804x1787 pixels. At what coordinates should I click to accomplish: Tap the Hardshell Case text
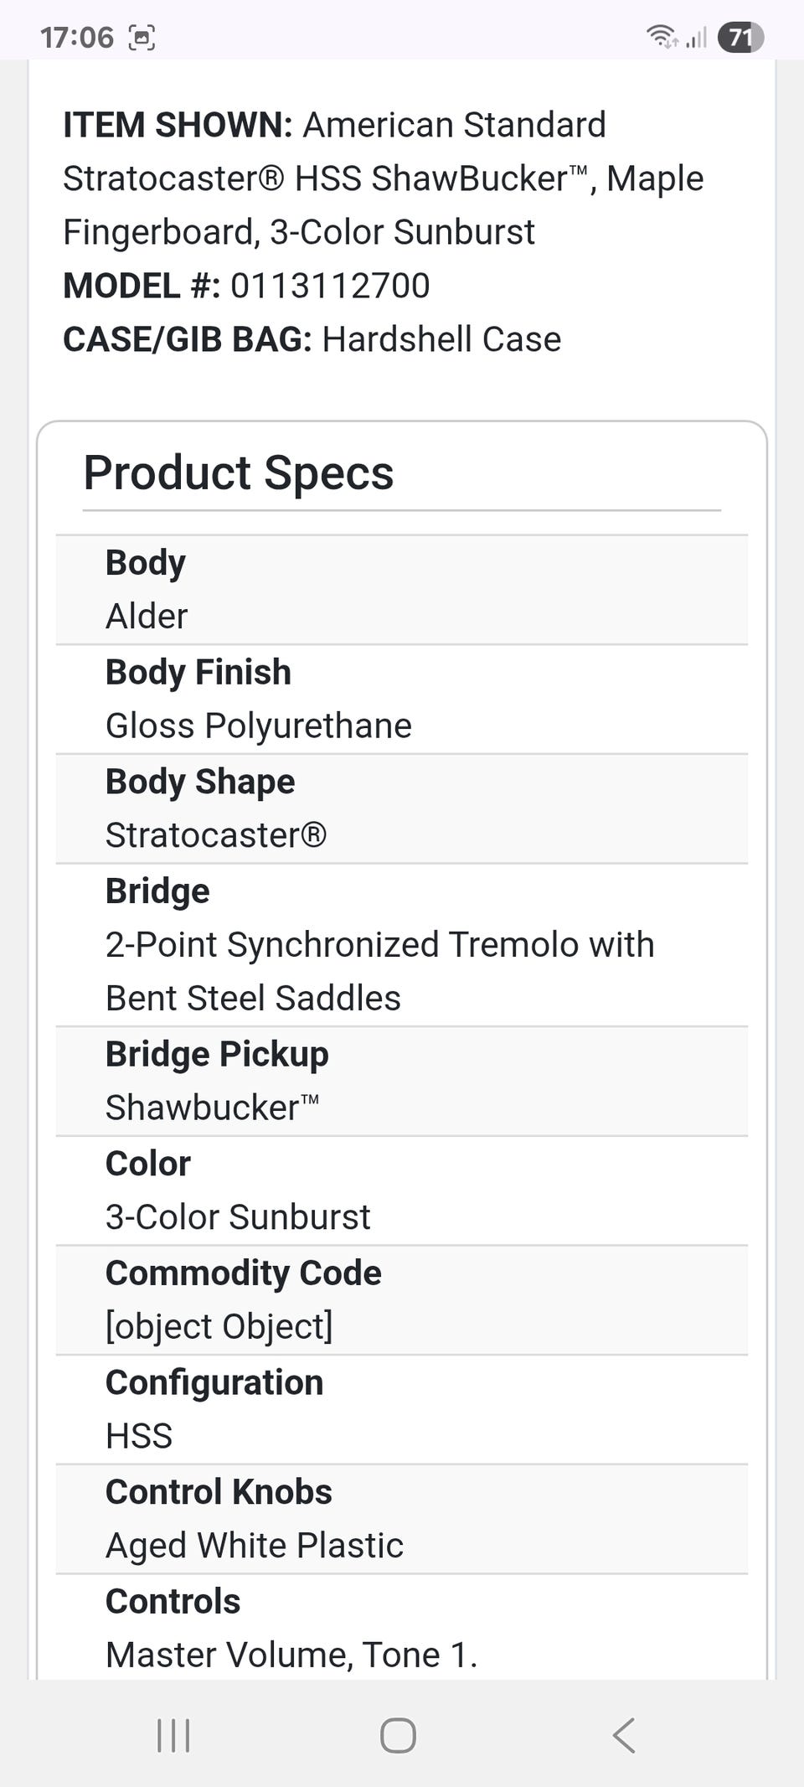click(441, 339)
